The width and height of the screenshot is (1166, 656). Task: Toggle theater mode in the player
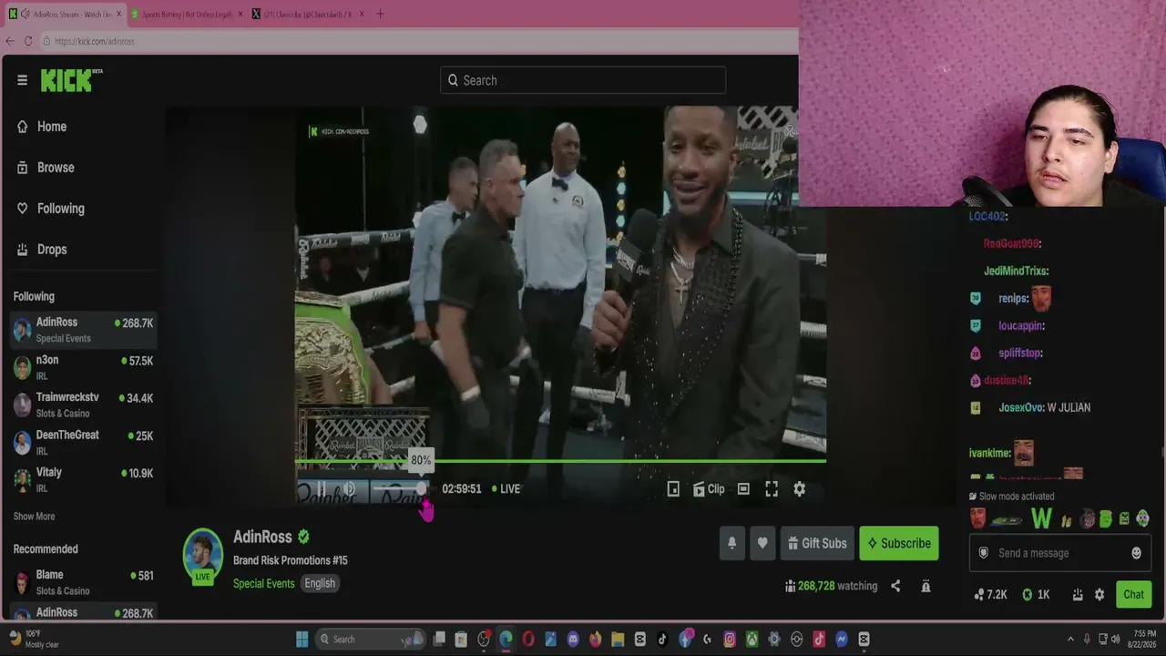(743, 489)
